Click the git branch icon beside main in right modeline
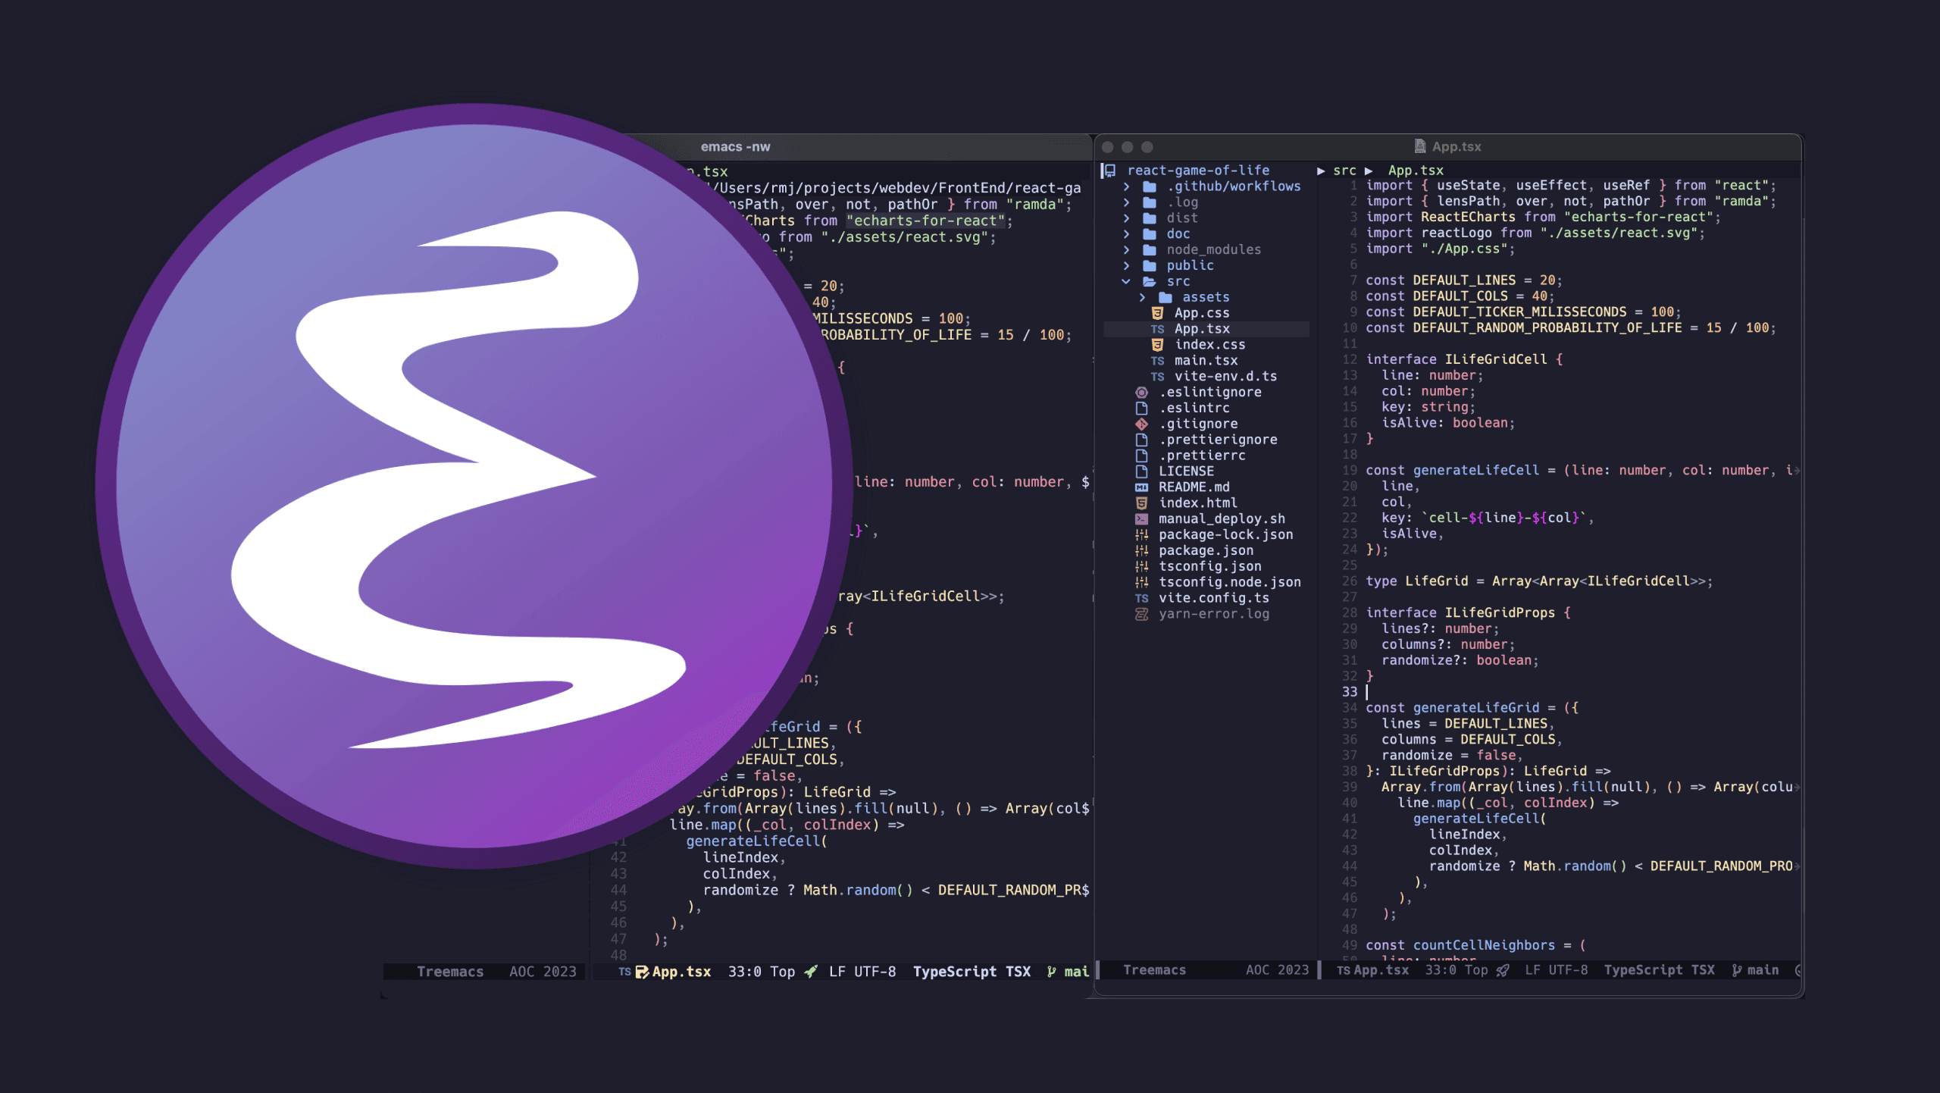The width and height of the screenshot is (1940, 1093). click(x=1736, y=970)
